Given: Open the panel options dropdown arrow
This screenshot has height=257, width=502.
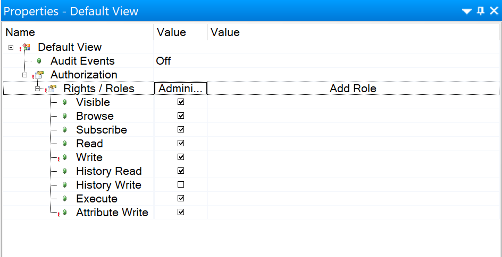Looking at the screenshot, I should 467,11.
